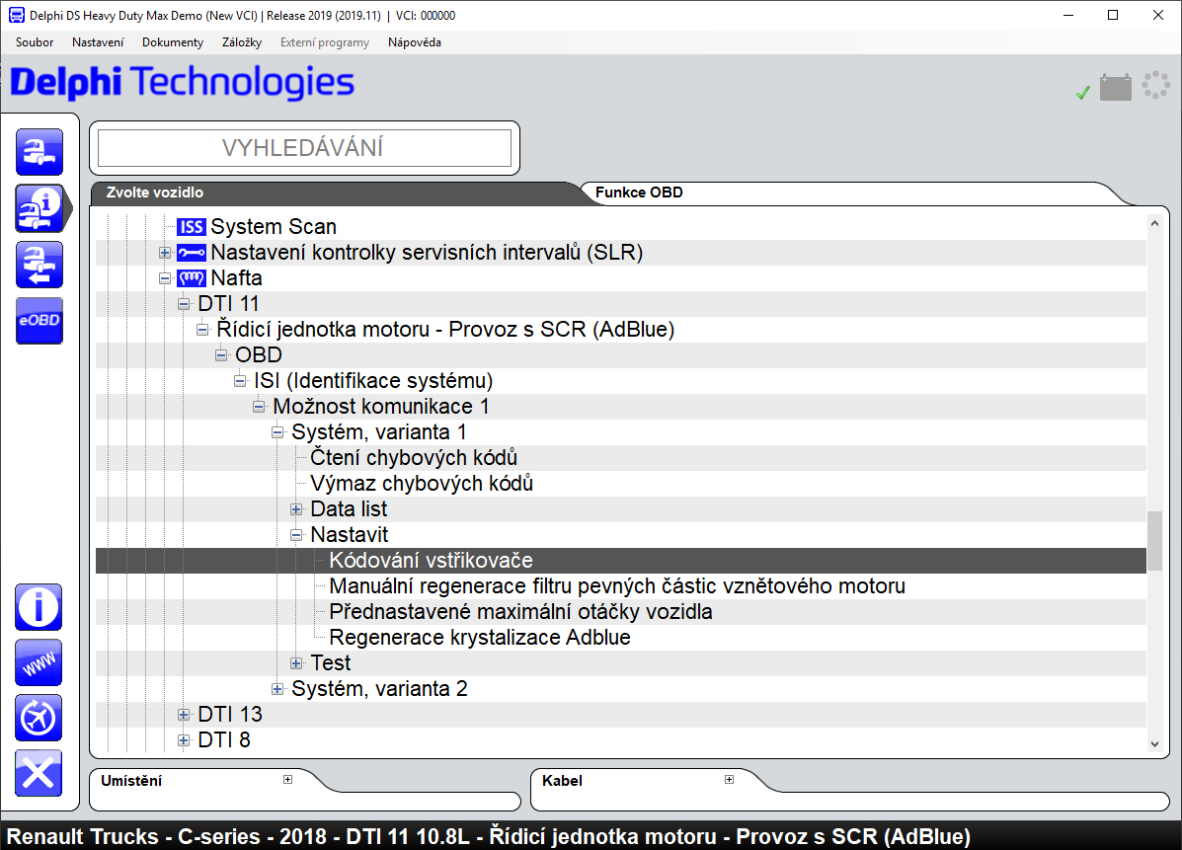Click the Nafta glow plug icon
Screen dimensions: 1182x850
coord(192,278)
